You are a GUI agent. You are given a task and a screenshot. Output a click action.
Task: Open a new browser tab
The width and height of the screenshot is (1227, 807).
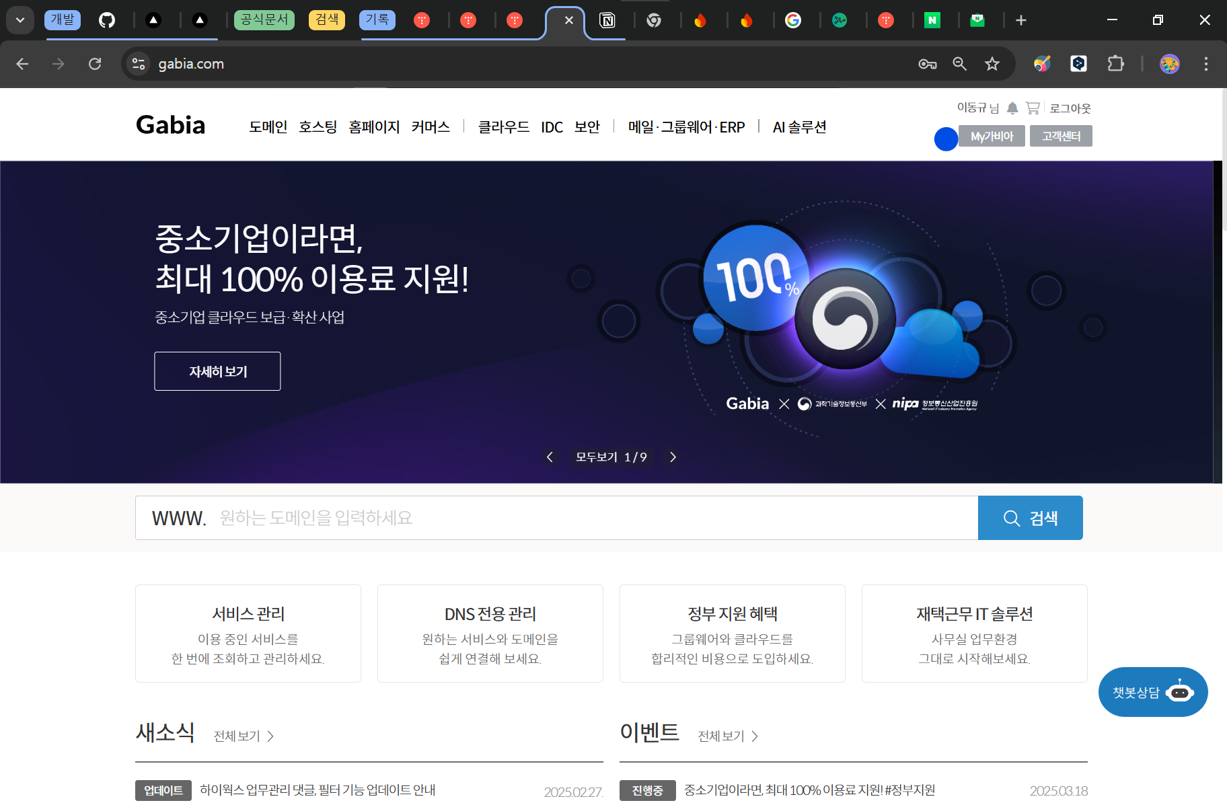point(1021,20)
